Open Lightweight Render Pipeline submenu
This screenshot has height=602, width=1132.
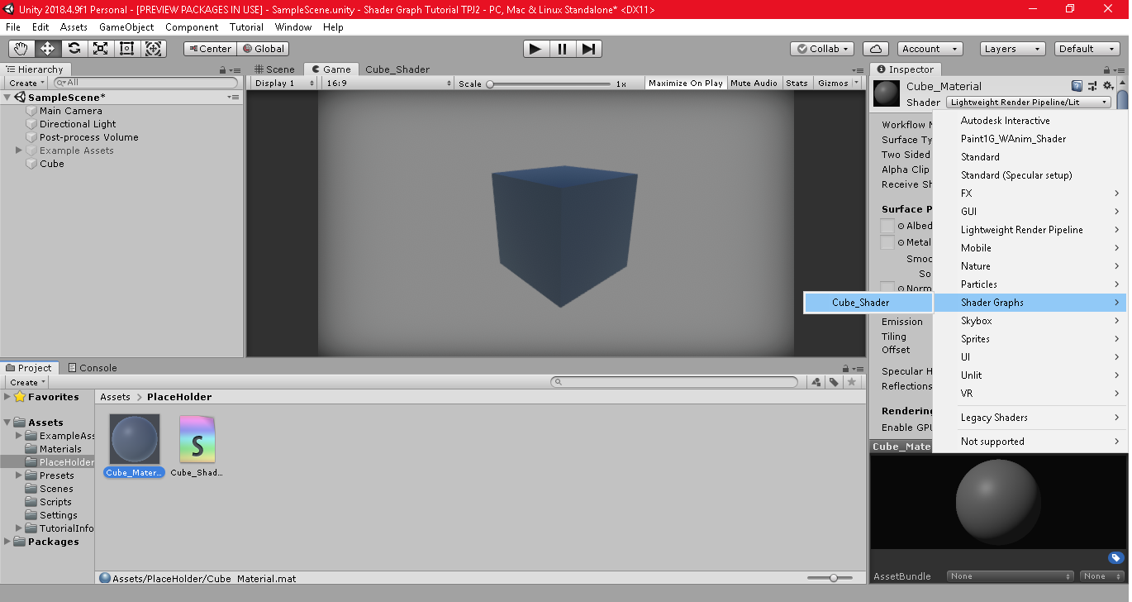1030,230
